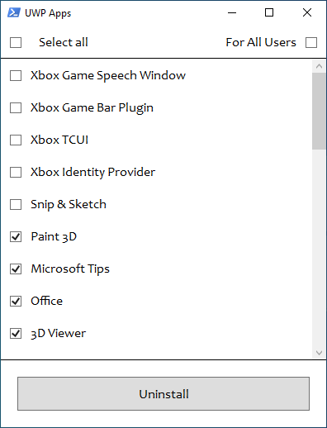This screenshot has width=327, height=428.
Task: Click the vertical scrollbar thumb
Action: pyautogui.click(x=320, y=111)
